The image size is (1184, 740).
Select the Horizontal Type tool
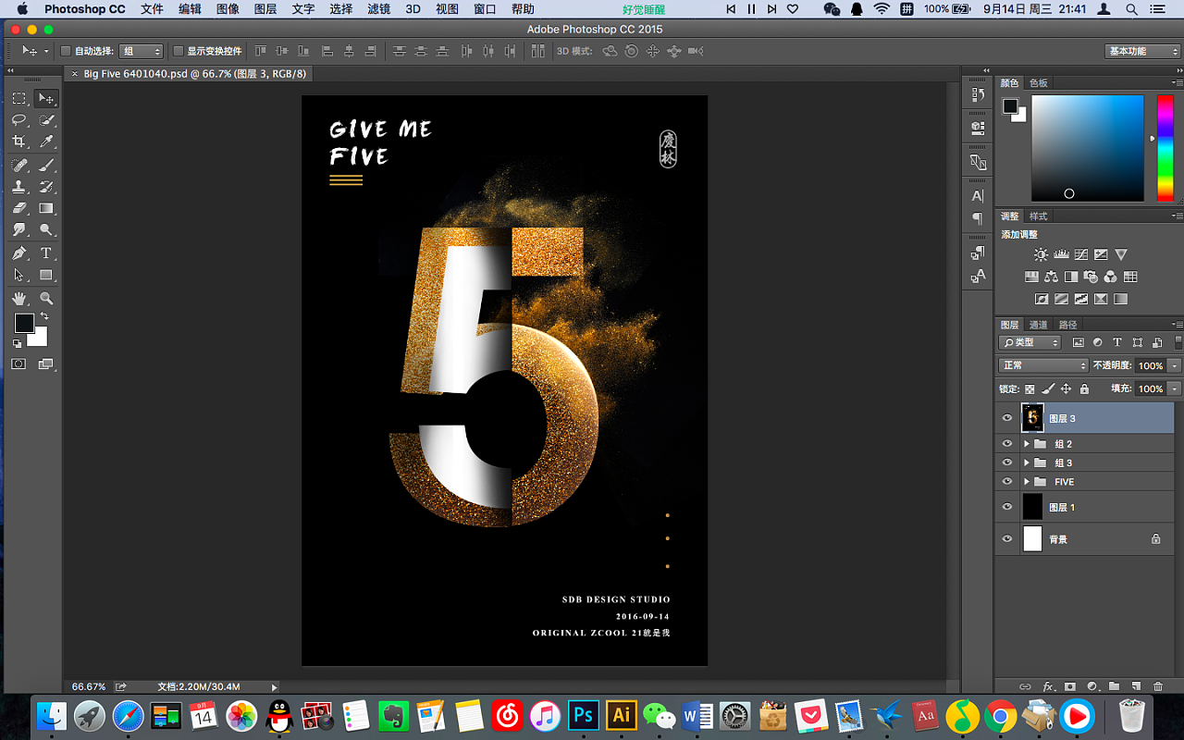pos(46,253)
